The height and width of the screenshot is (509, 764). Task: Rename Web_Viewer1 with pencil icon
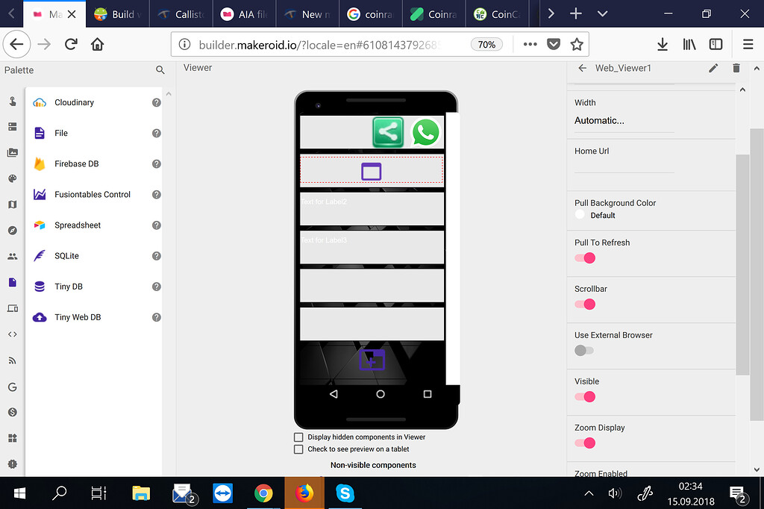[x=713, y=68]
